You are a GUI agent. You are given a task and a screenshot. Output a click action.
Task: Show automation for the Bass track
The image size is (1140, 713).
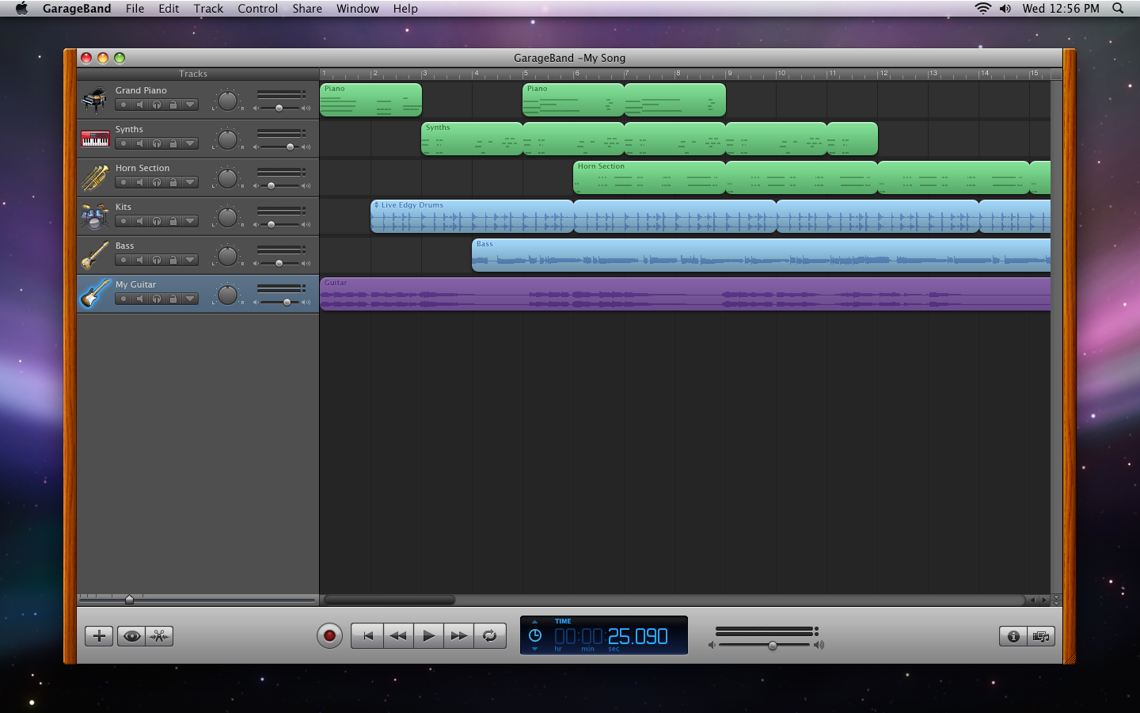190,260
